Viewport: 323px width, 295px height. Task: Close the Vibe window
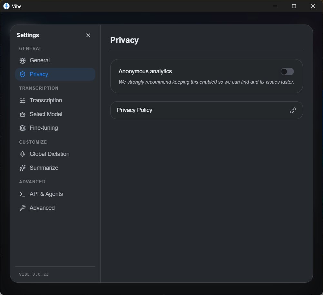[313, 6]
